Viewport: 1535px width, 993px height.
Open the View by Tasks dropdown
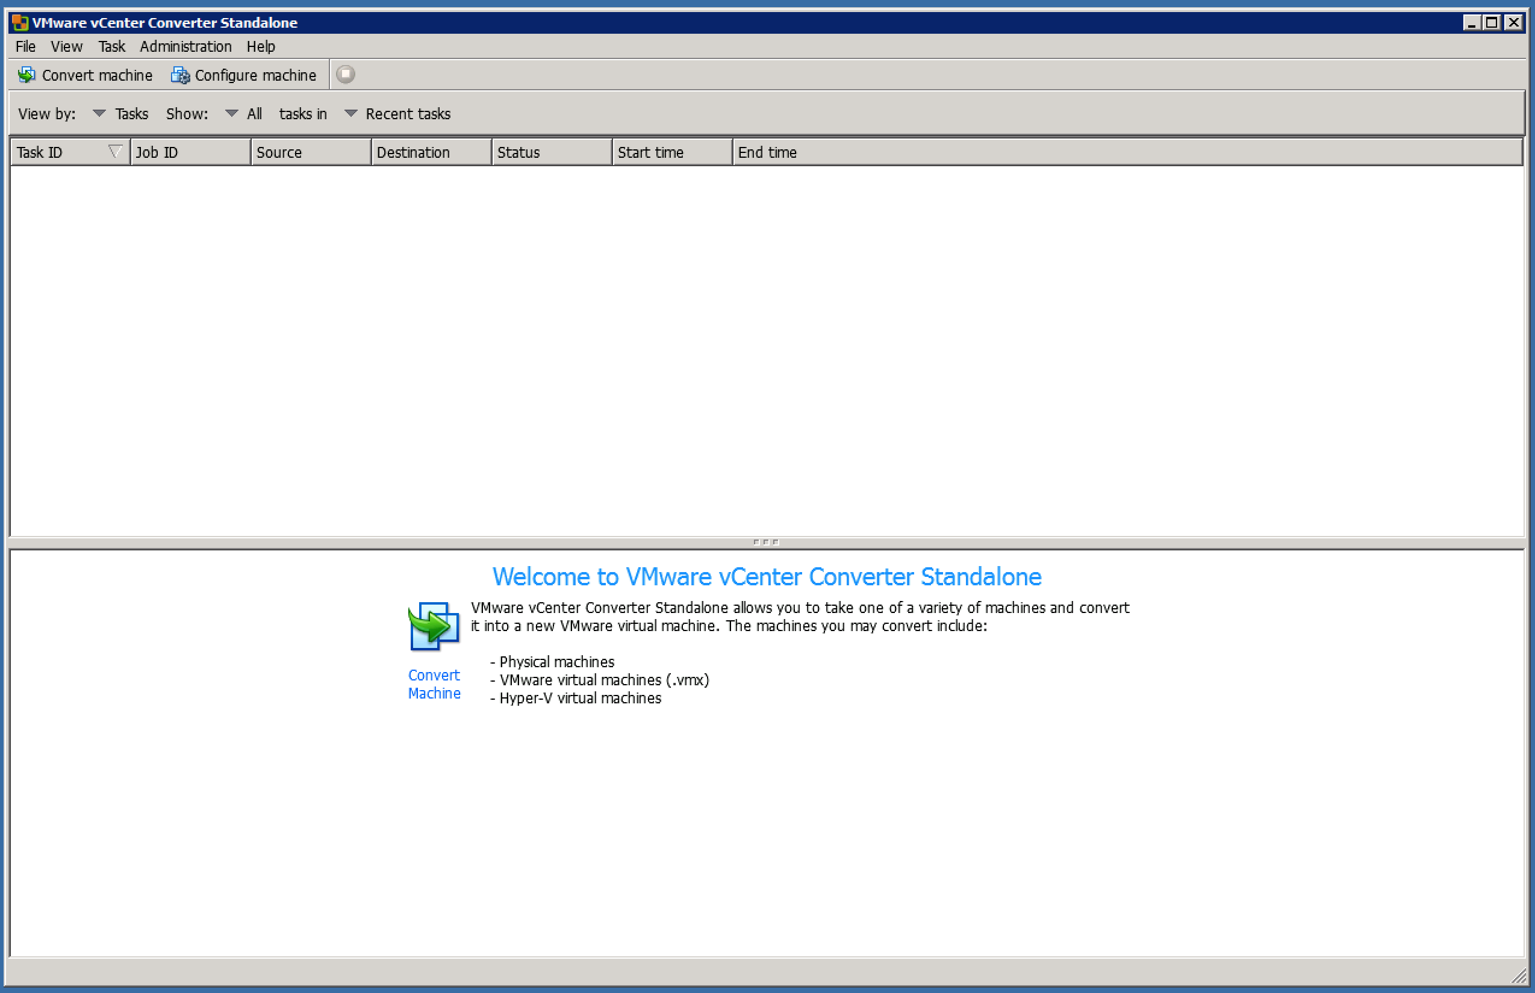point(99,113)
